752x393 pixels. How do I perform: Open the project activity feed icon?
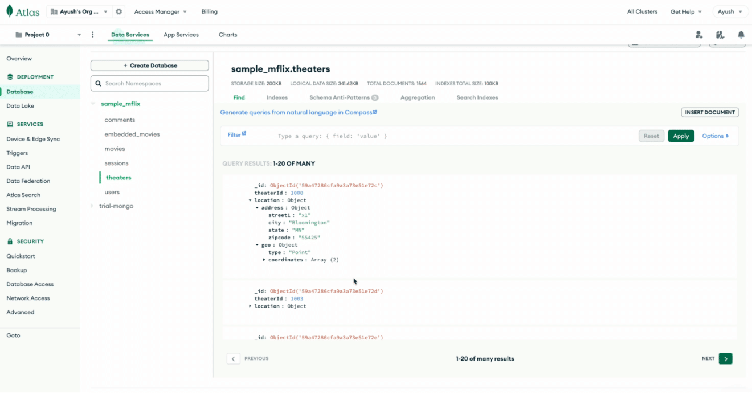point(720,35)
